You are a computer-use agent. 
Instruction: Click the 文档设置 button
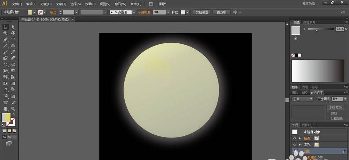pyautogui.click(x=201, y=12)
